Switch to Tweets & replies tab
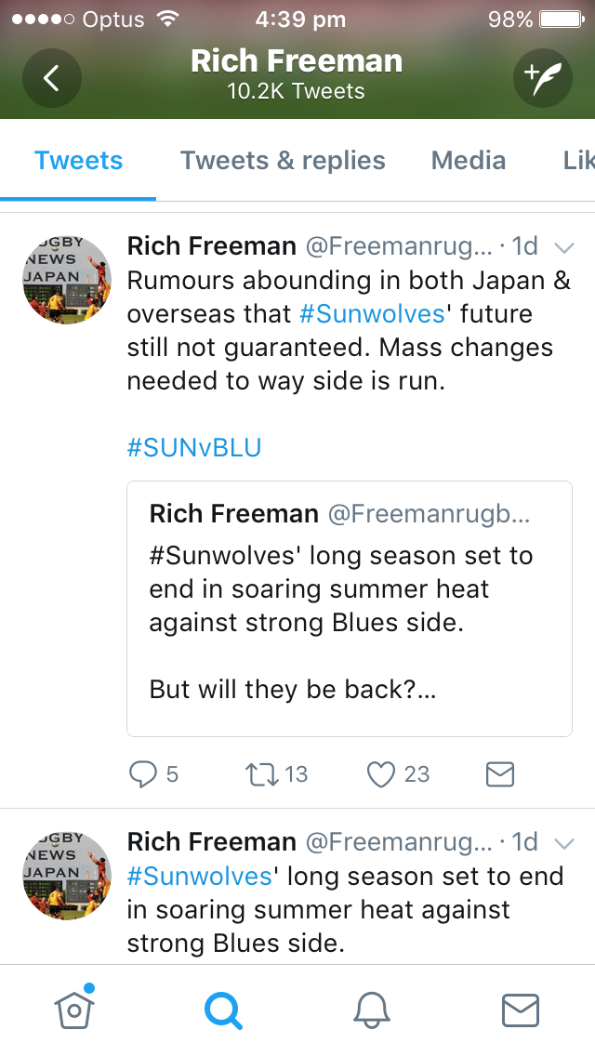595x1056 pixels. [283, 161]
